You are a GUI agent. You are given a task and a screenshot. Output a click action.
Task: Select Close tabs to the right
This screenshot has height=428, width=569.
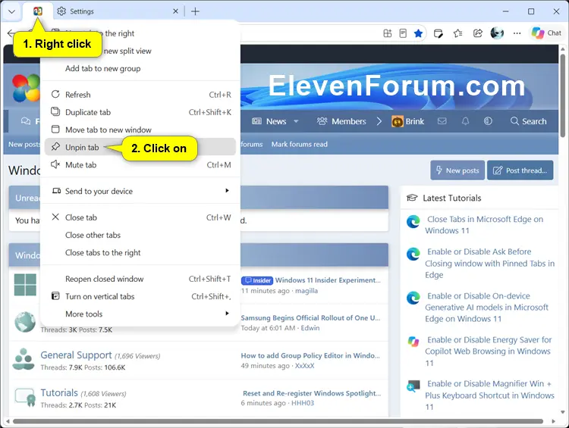140,252
